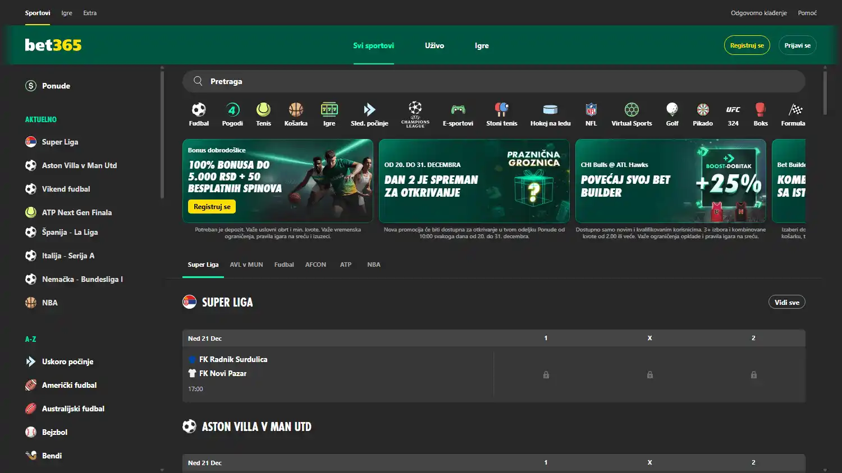
Task: Open the Champions League icon
Action: [x=415, y=114]
